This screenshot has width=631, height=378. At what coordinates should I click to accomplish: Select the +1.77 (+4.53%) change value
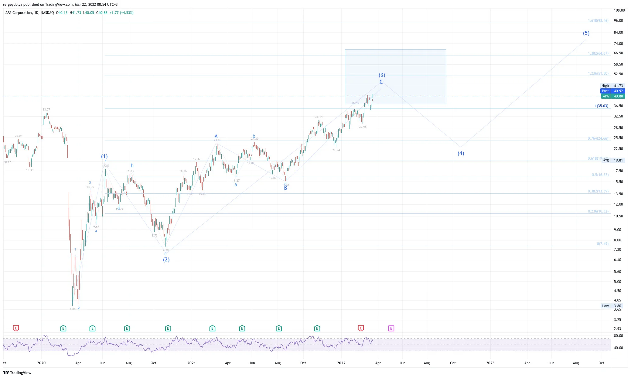coord(121,13)
